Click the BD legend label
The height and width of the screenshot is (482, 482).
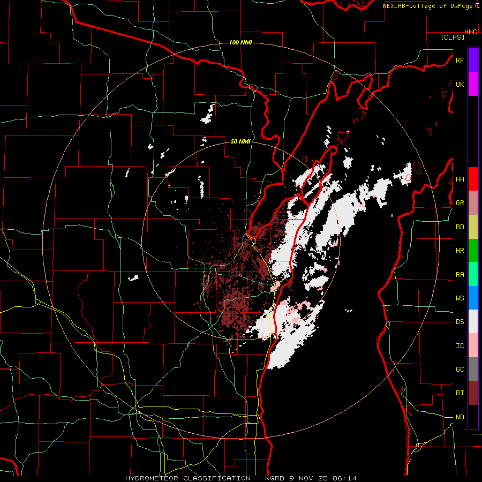(460, 227)
